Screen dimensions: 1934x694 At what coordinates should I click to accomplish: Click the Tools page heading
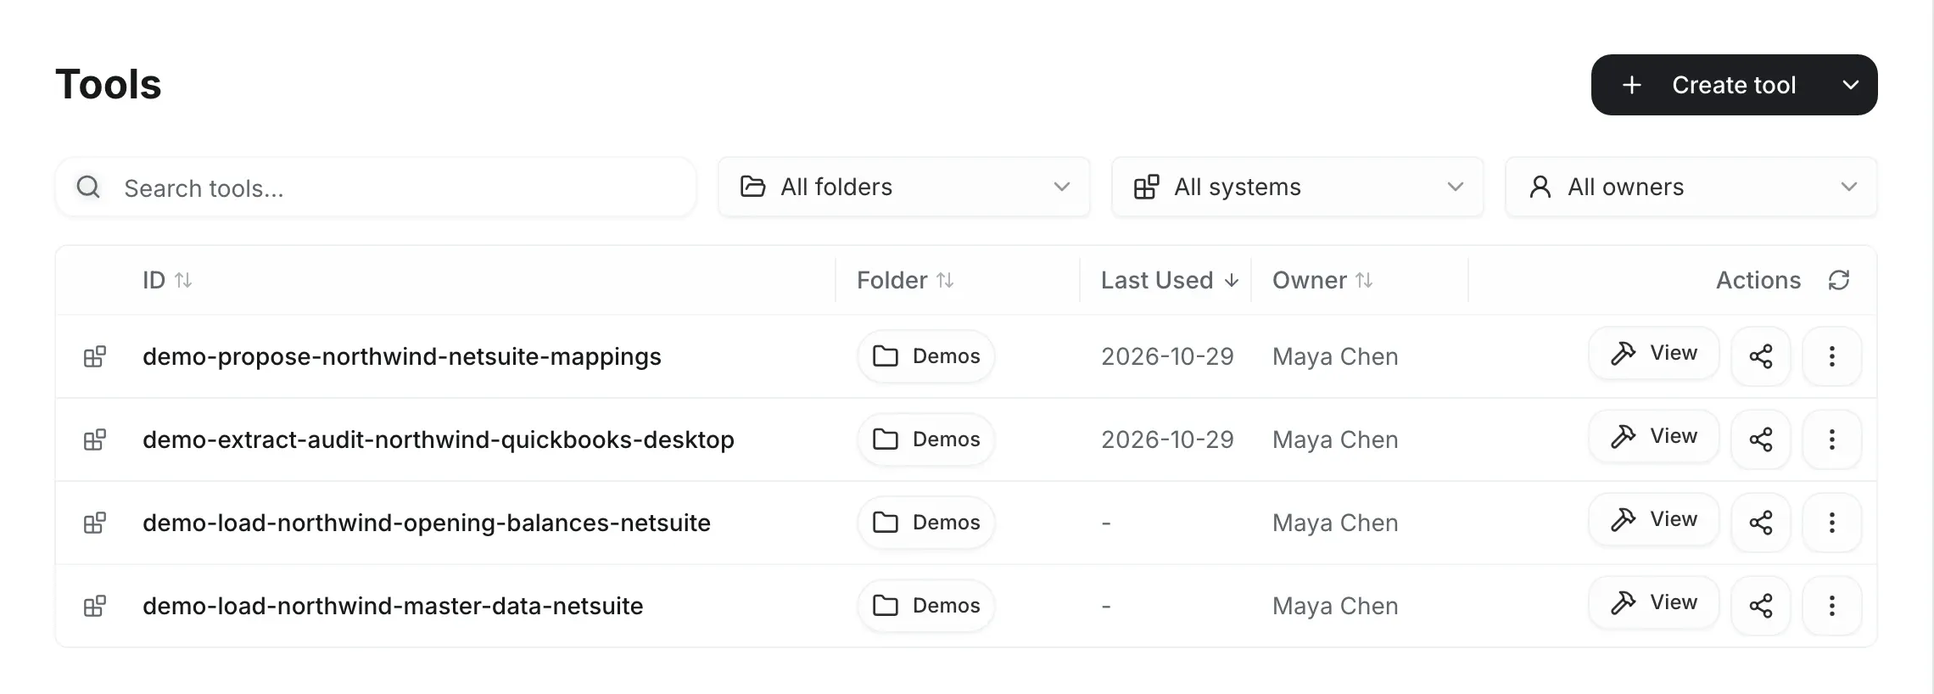click(x=109, y=85)
